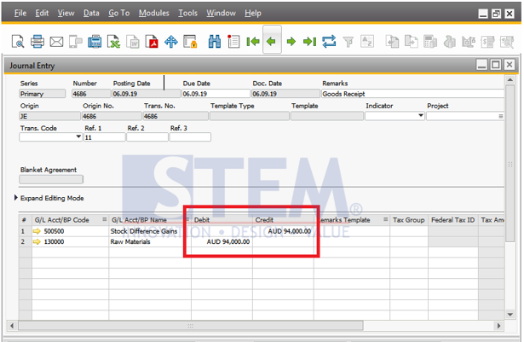Go to Next Record arrow
This screenshot has height=342, width=524.
pos(291,42)
